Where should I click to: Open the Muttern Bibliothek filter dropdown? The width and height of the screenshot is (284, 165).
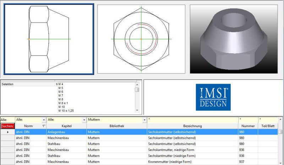click(x=144, y=120)
